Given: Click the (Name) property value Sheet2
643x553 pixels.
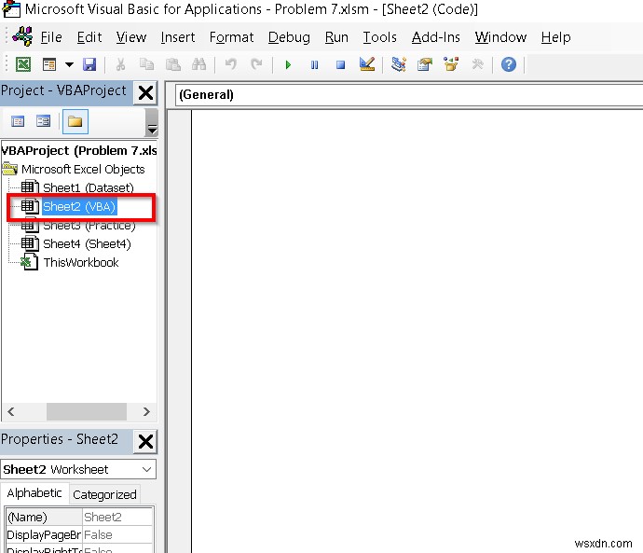Looking at the screenshot, I should pyautogui.click(x=117, y=517).
